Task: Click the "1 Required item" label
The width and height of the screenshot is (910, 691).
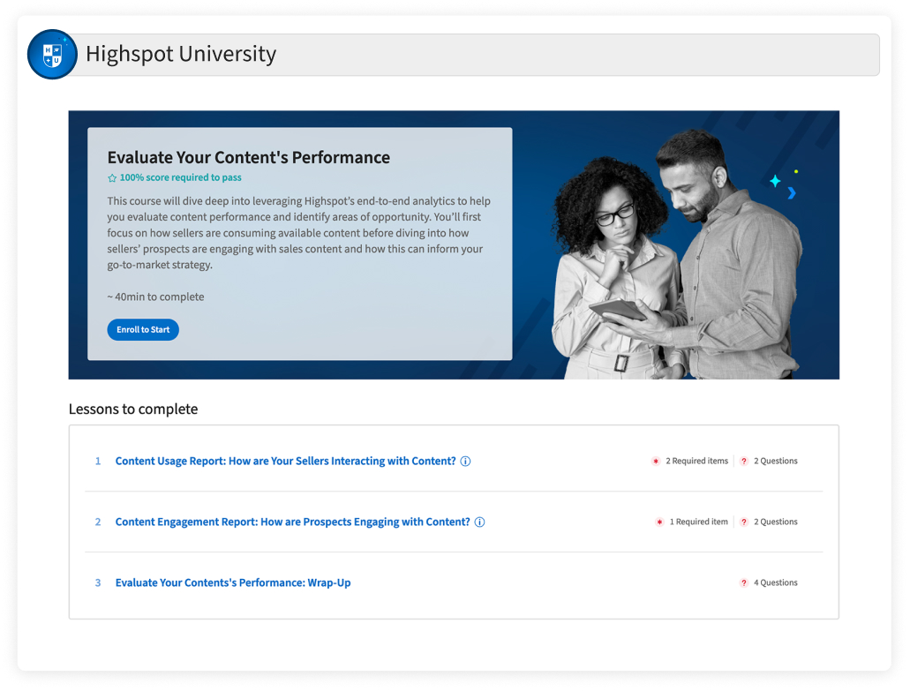Action: [698, 522]
